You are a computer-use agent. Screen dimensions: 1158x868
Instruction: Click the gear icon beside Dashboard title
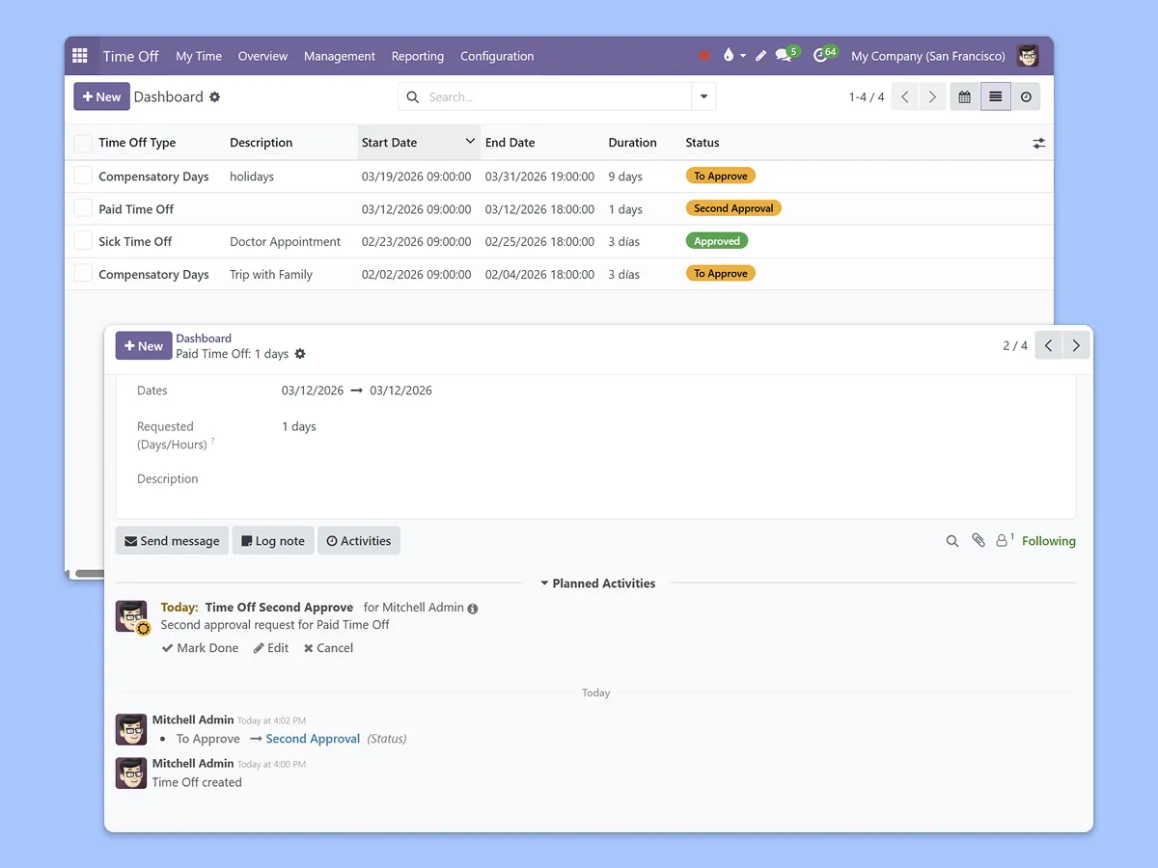215,97
